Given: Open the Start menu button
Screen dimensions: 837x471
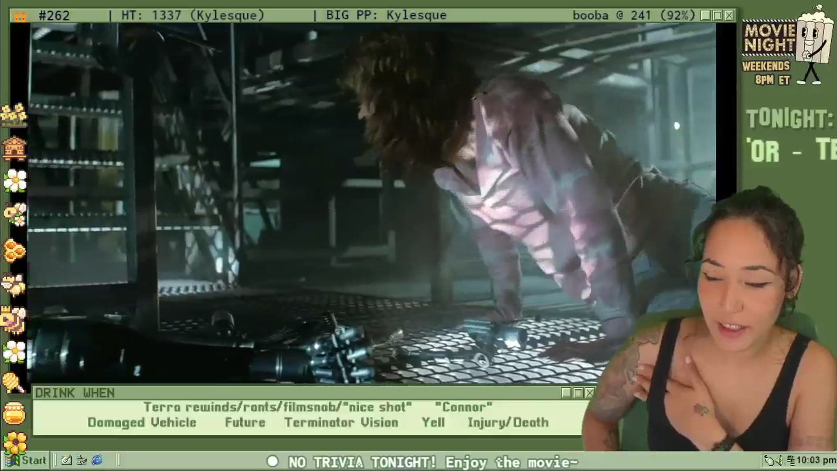Looking at the screenshot, I should [x=26, y=461].
